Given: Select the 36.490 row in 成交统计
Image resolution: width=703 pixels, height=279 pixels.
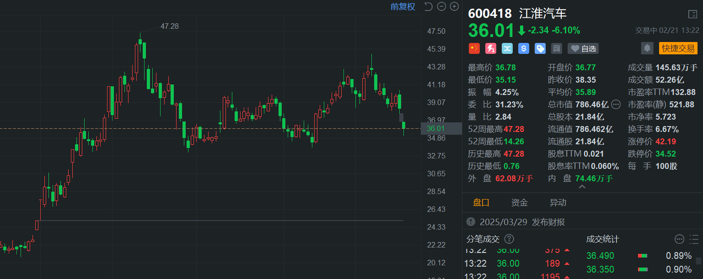Looking at the screenshot, I should point(639,256).
